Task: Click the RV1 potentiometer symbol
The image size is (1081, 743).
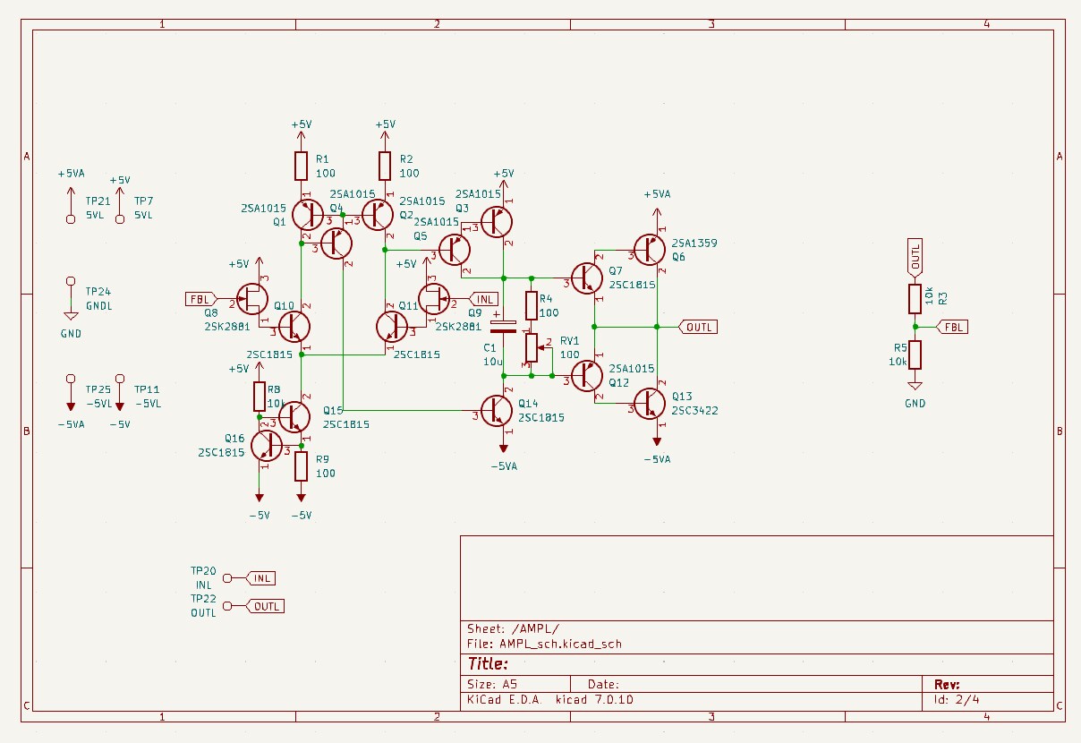Action: 535,346
